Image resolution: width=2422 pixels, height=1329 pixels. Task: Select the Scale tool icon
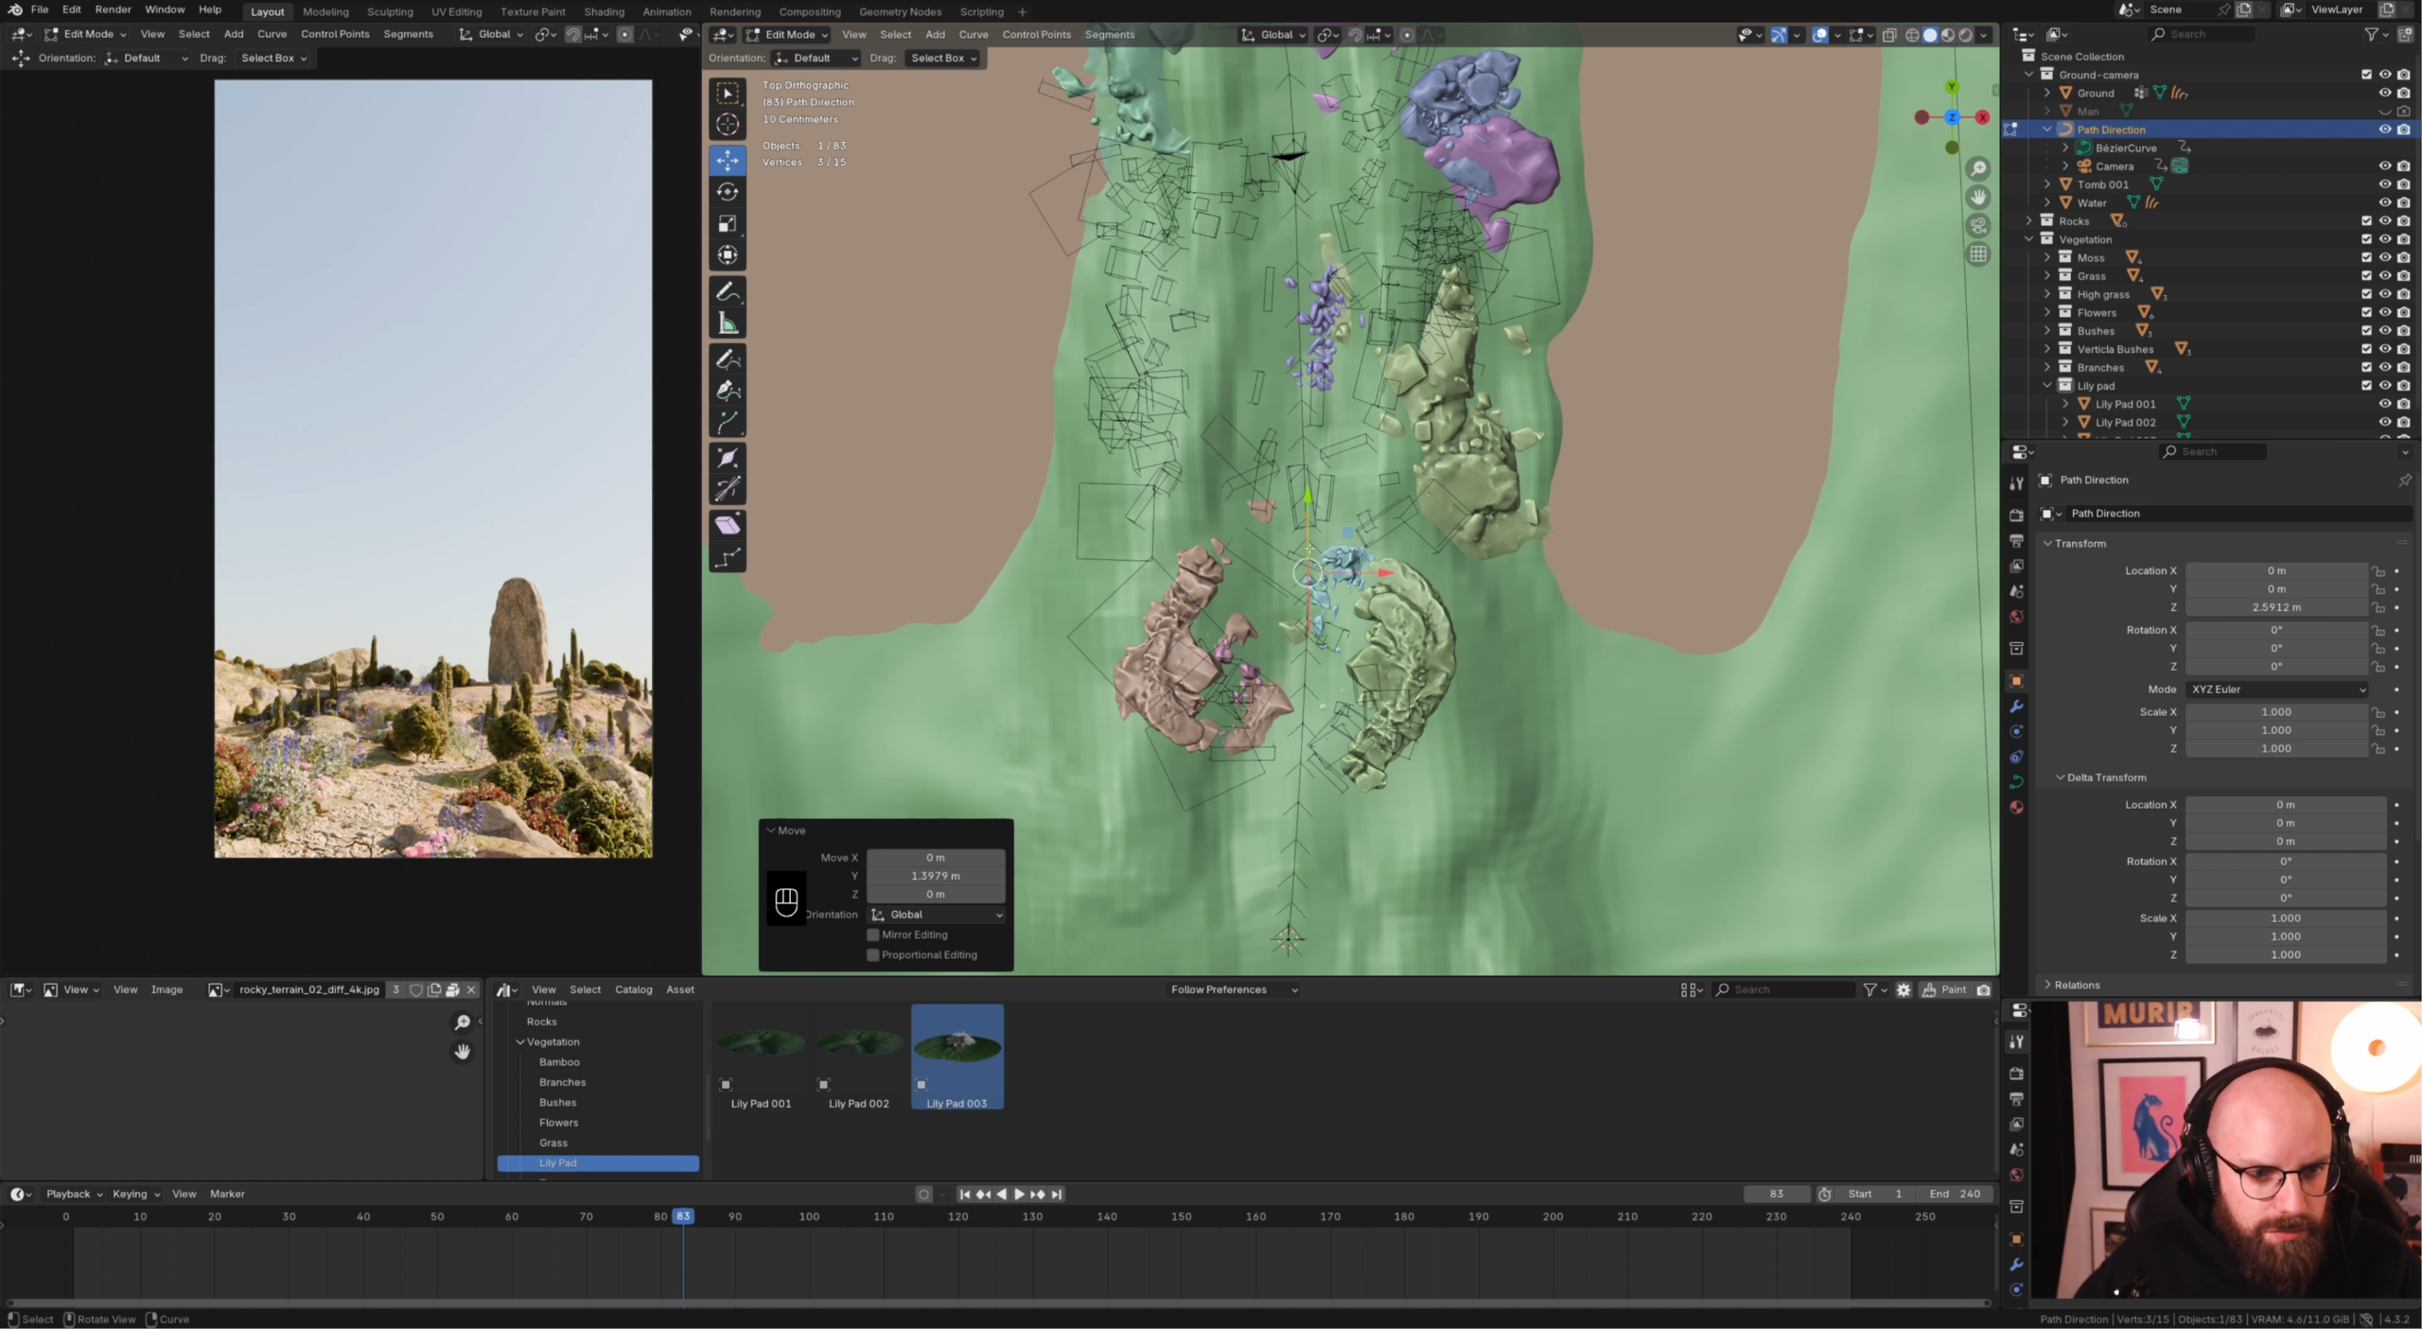[727, 223]
